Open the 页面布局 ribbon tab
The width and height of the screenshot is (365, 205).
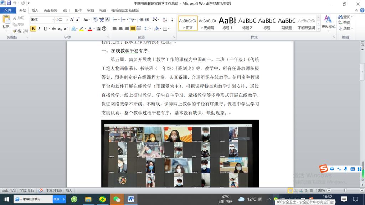(50, 10)
